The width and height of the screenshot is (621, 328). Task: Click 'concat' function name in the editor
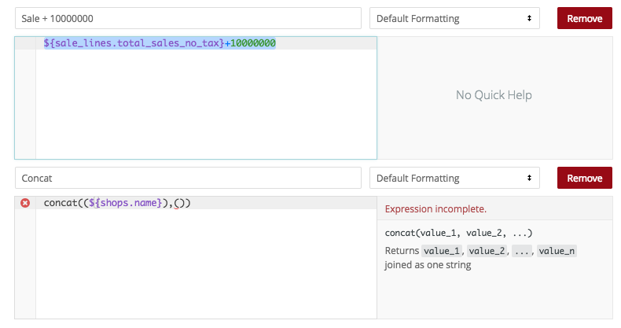(61, 203)
